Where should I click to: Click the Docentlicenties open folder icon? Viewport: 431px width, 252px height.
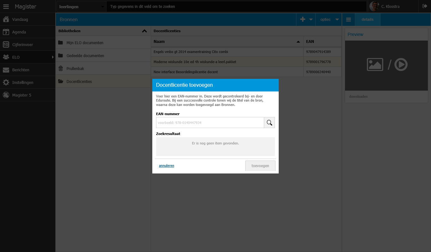[x=60, y=81]
